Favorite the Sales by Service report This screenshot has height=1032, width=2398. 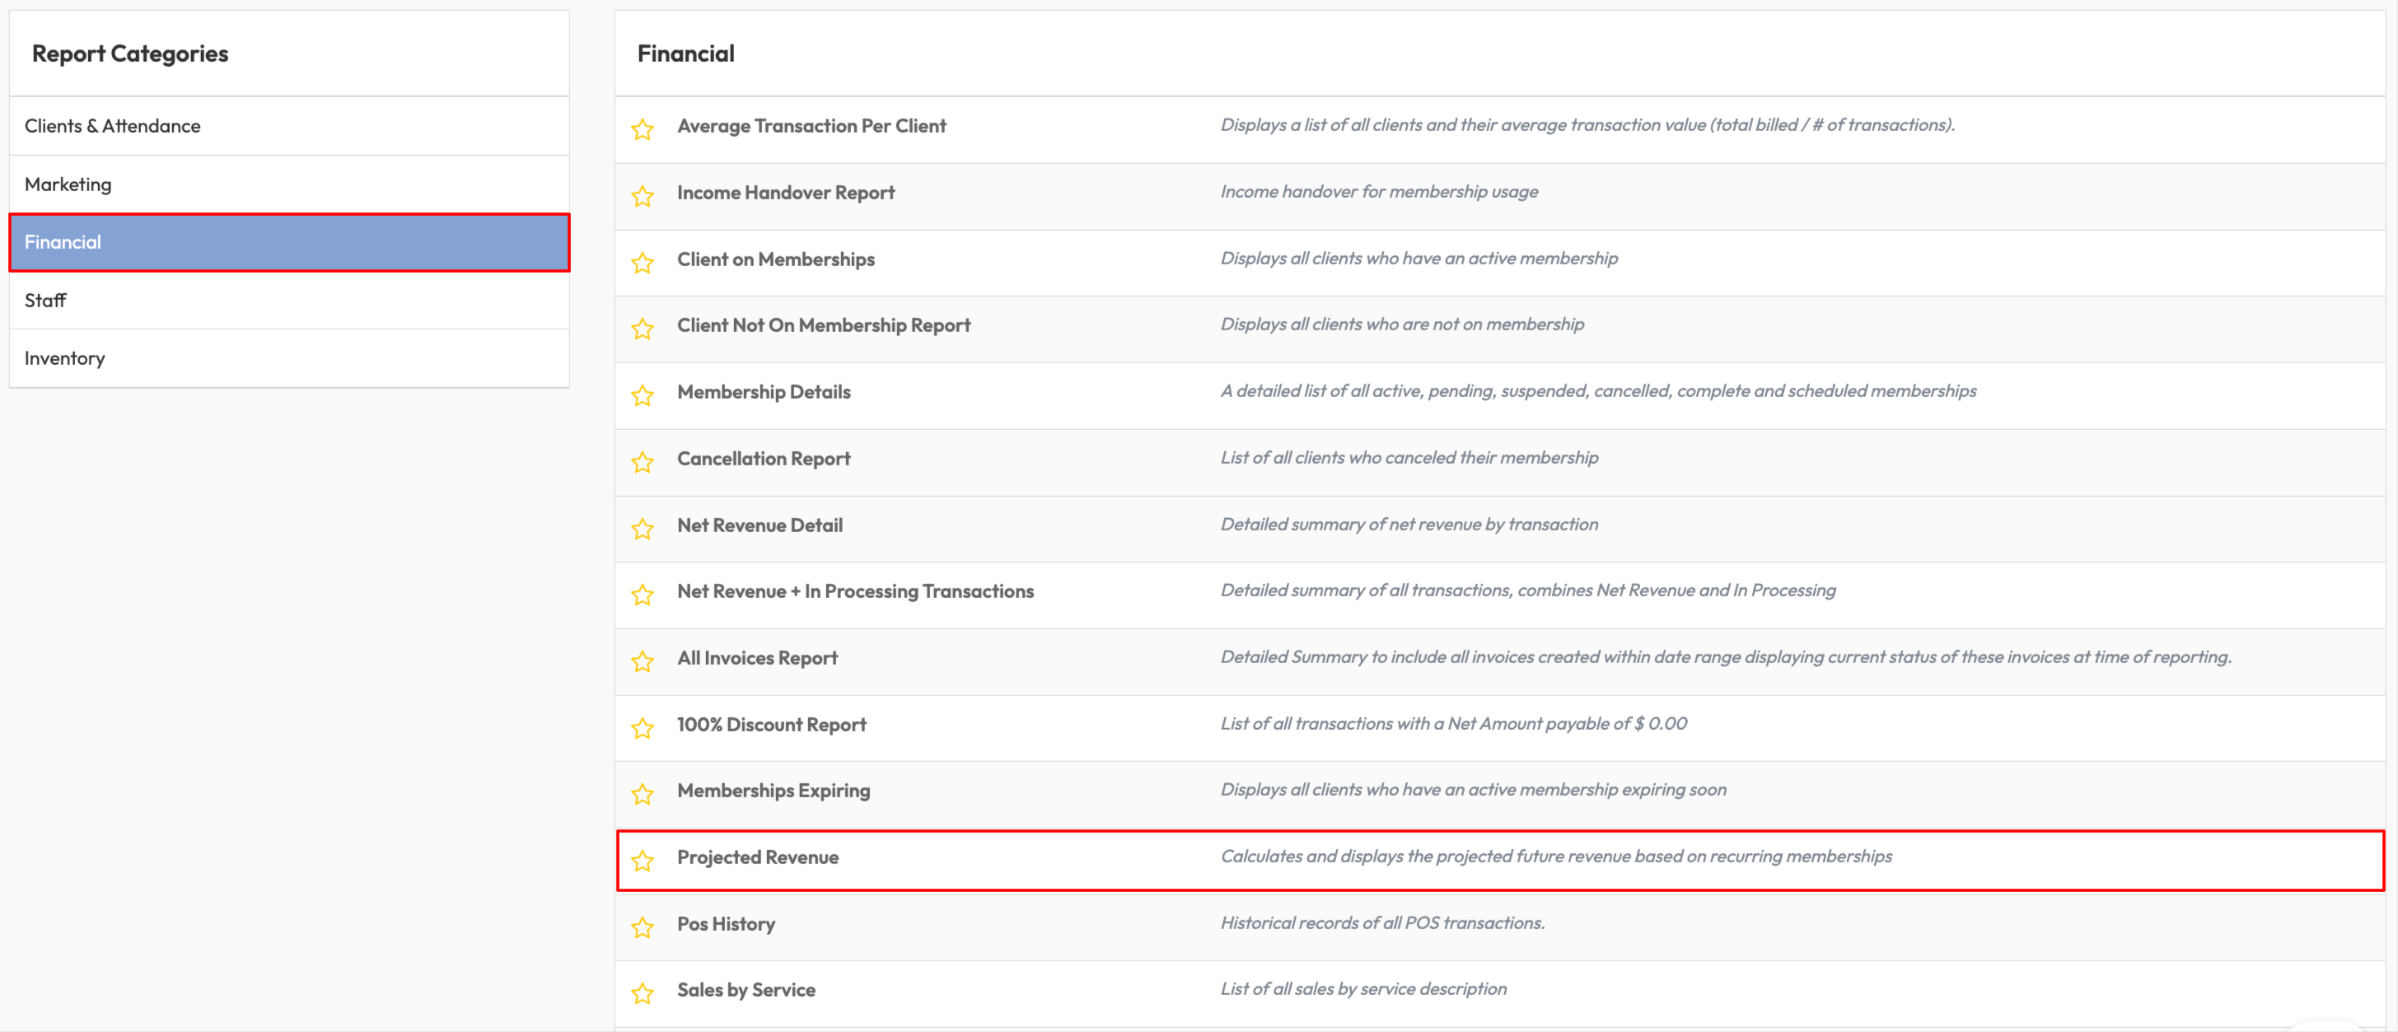[643, 993]
